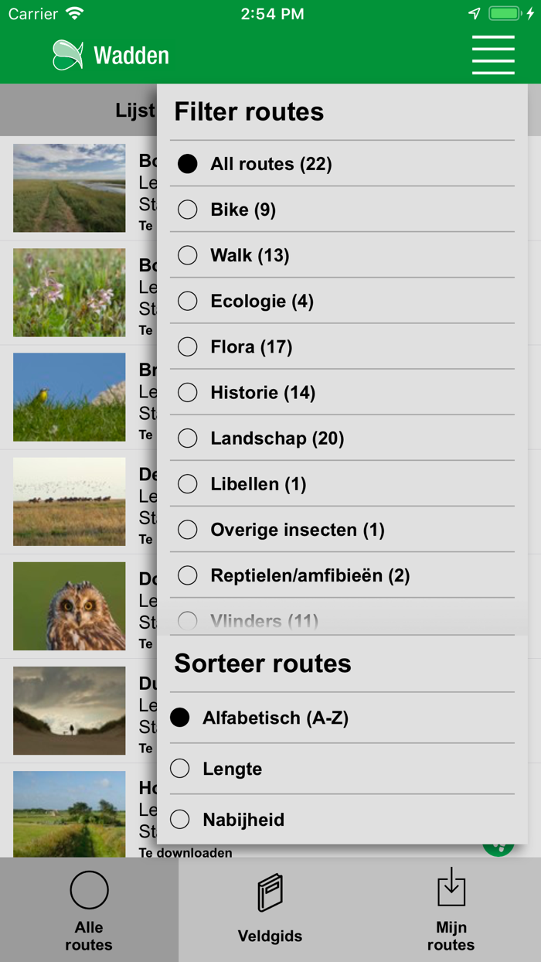Tap the Alle routes circle icon
This screenshot has width=541, height=962.
pyautogui.click(x=89, y=891)
